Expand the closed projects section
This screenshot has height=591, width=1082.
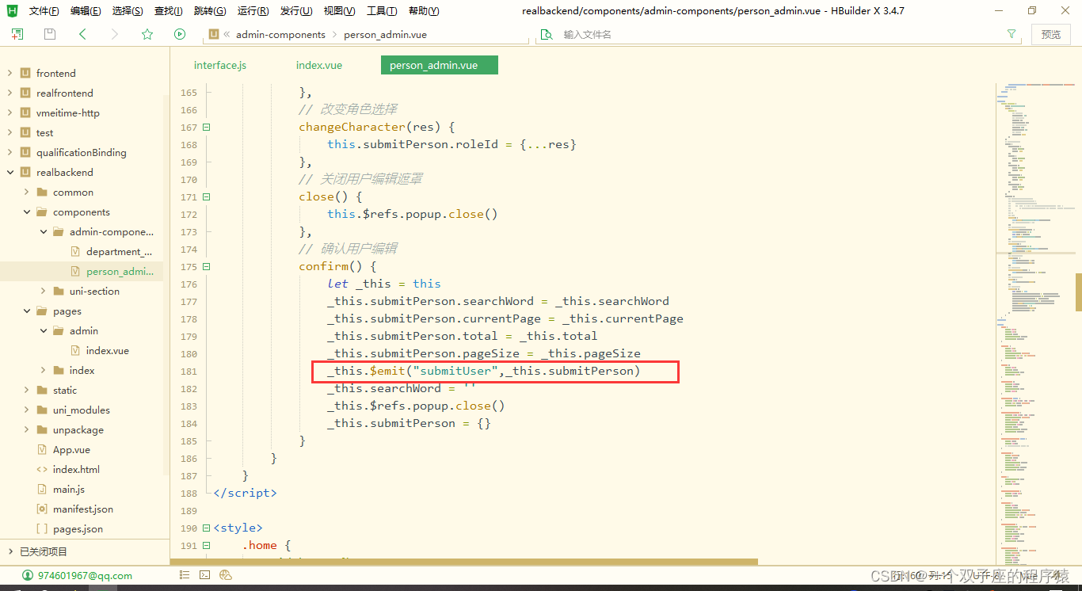coord(10,551)
